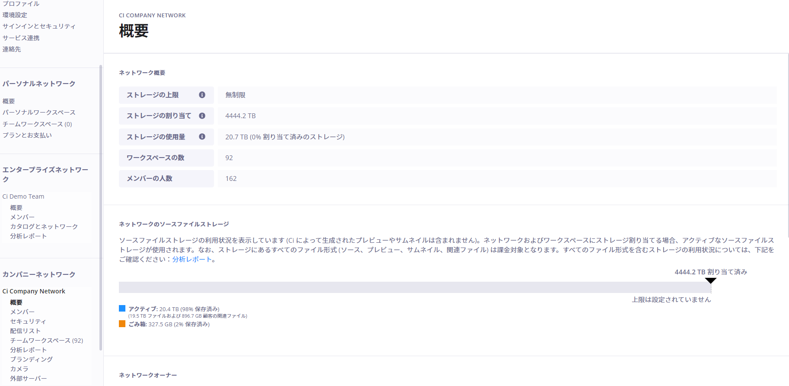
Task: Open メンバー under Ci Demo Team
Action: [x=22, y=217]
